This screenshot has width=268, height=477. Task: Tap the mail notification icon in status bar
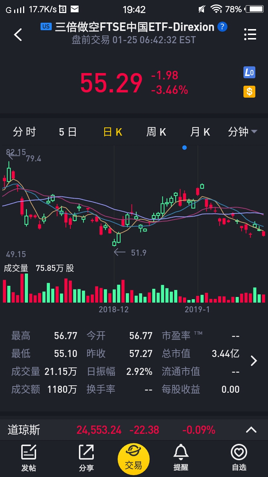coord(75,9)
